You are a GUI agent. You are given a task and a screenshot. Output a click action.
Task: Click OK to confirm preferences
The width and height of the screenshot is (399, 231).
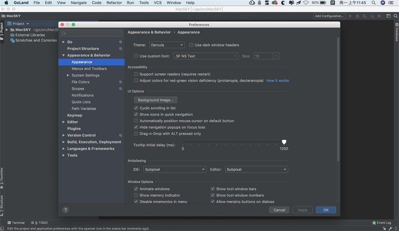tap(326, 210)
